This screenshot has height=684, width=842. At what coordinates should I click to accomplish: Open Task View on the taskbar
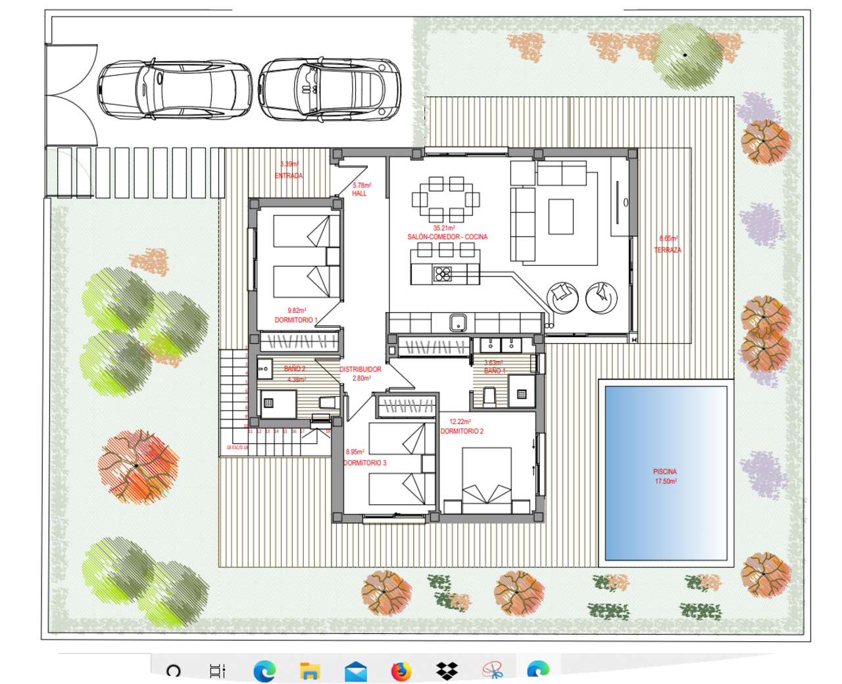[x=218, y=671]
